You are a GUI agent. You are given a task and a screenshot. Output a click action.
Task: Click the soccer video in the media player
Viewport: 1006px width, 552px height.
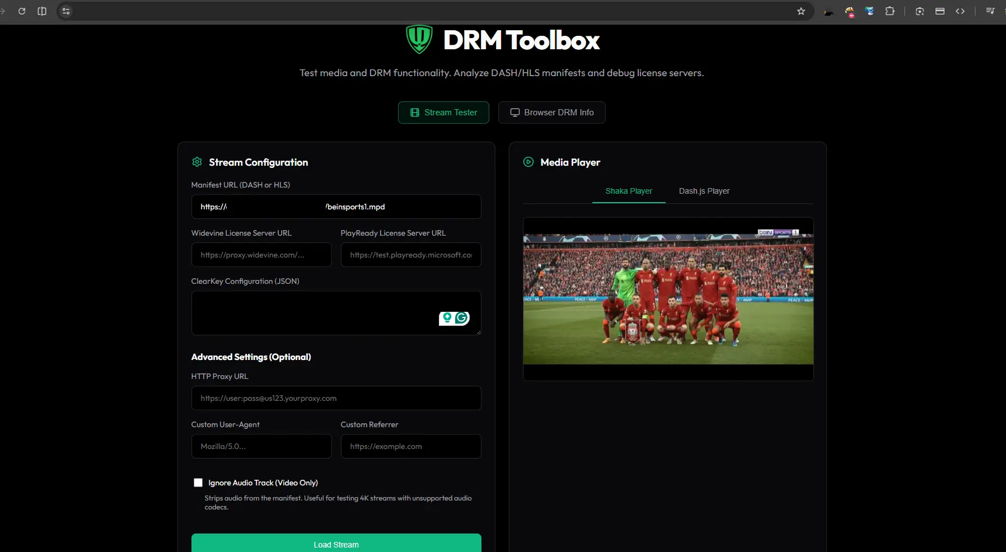(x=668, y=299)
